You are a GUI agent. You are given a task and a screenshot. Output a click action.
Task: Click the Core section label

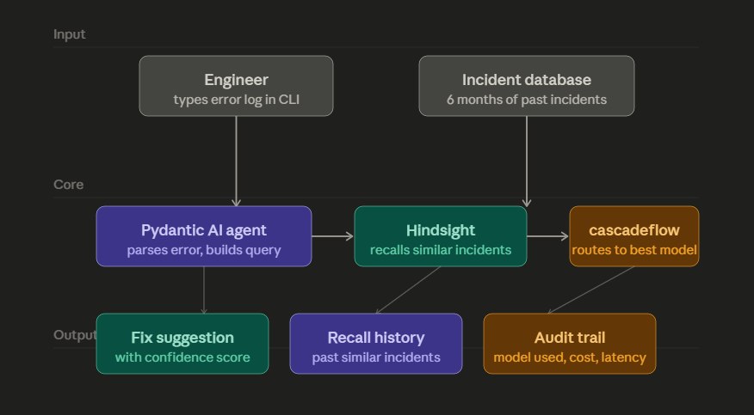(x=68, y=185)
